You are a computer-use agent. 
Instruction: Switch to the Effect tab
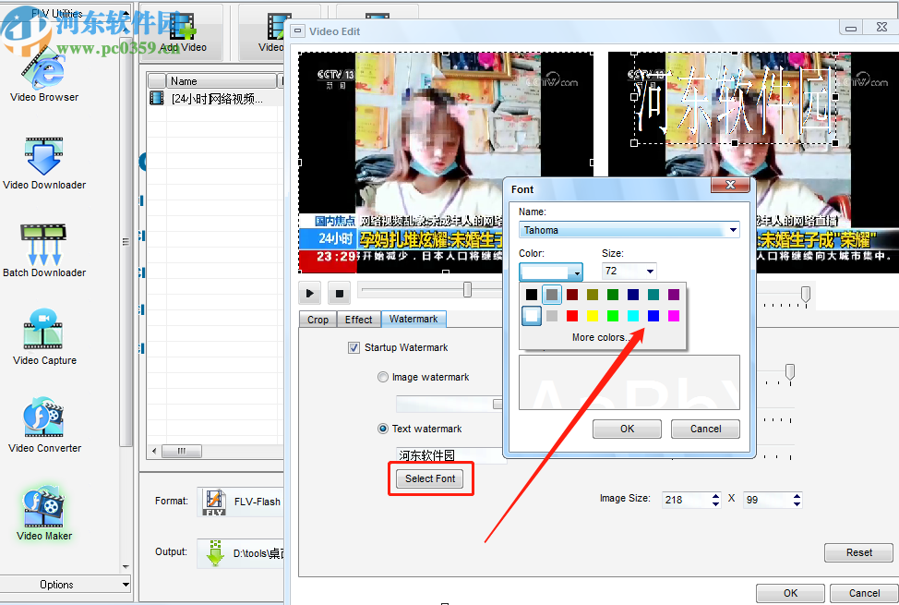(x=358, y=320)
